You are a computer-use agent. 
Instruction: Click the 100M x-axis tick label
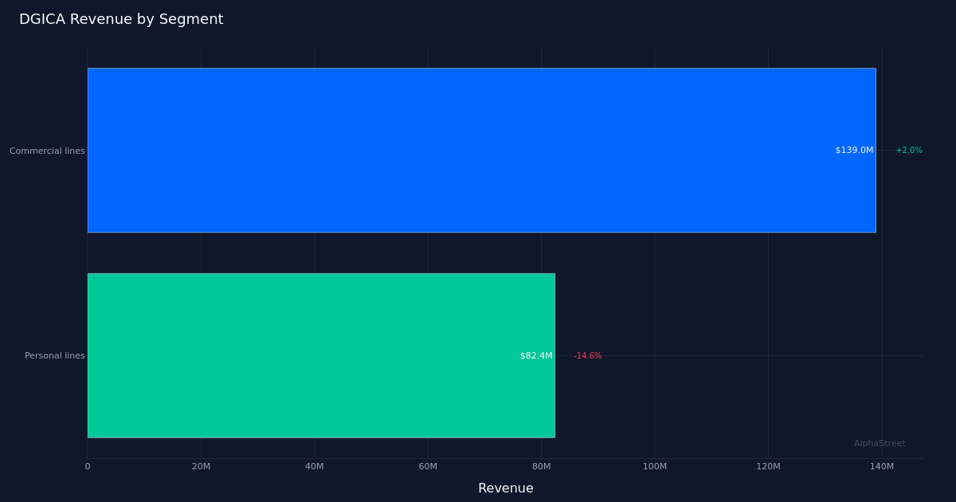click(655, 466)
